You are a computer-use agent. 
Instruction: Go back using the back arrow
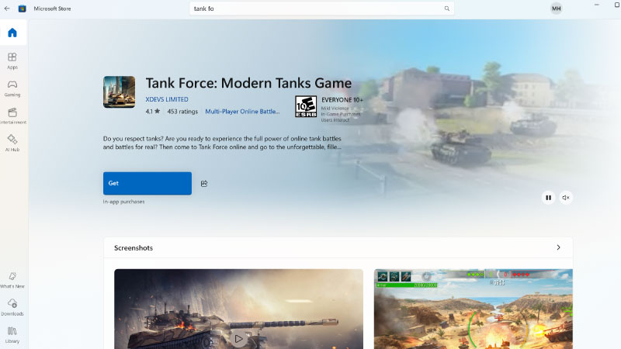tap(7, 9)
